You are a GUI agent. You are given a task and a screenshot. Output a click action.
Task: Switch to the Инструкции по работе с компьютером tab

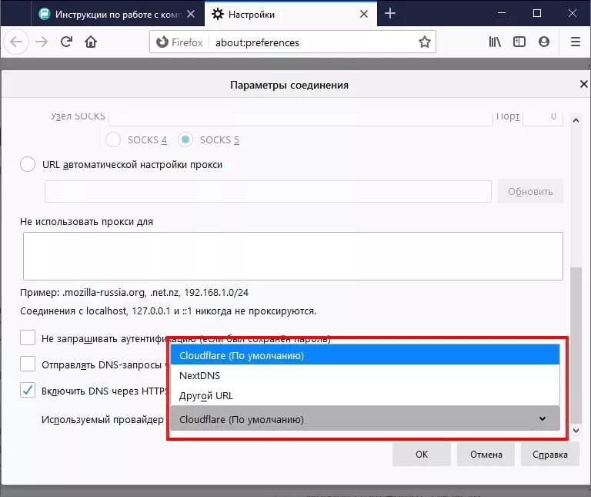[117, 14]
